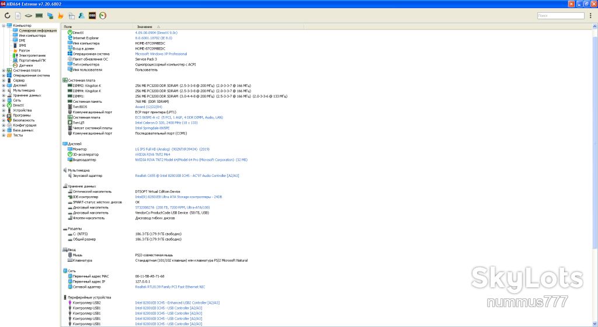Start the flame-shaped system stability test icon

61,16
